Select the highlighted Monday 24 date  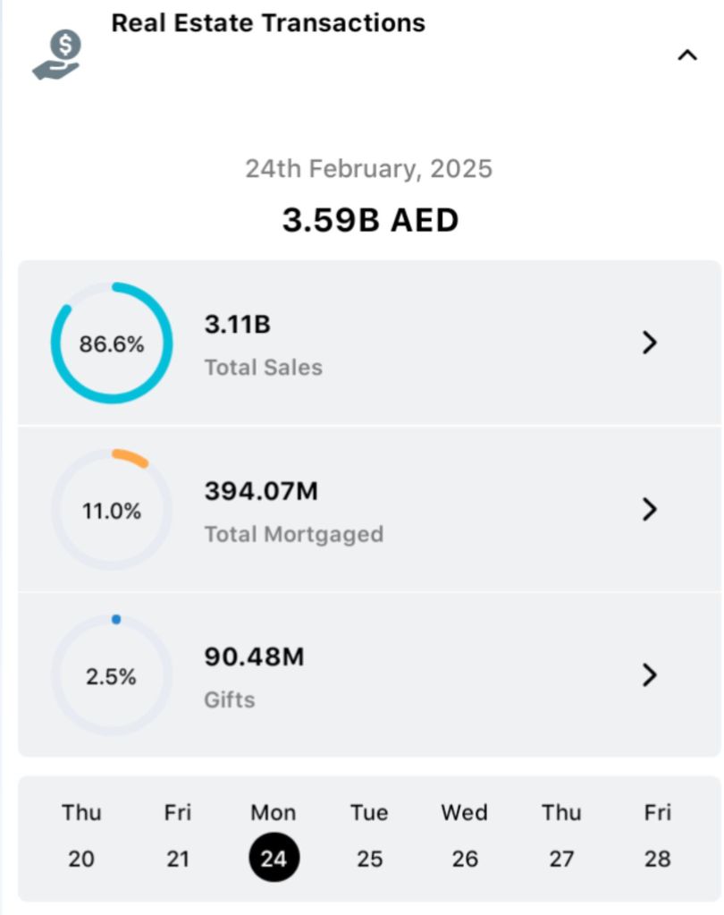[x=274, y=858]
